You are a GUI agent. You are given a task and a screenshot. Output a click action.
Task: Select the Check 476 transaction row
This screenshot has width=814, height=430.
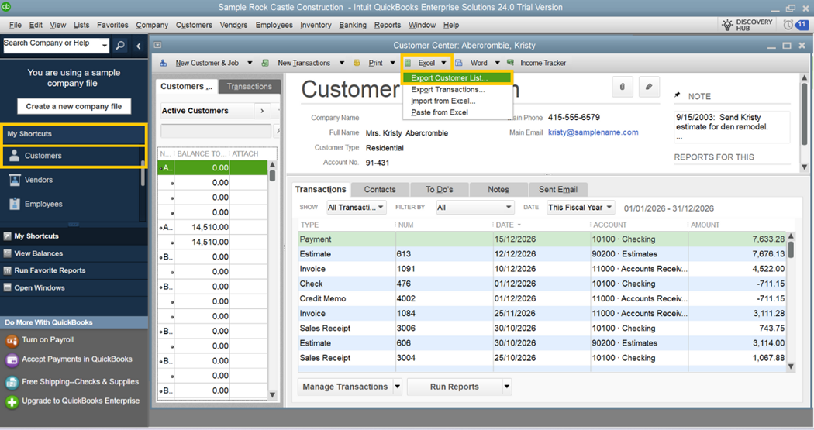[x=541, y=284]
